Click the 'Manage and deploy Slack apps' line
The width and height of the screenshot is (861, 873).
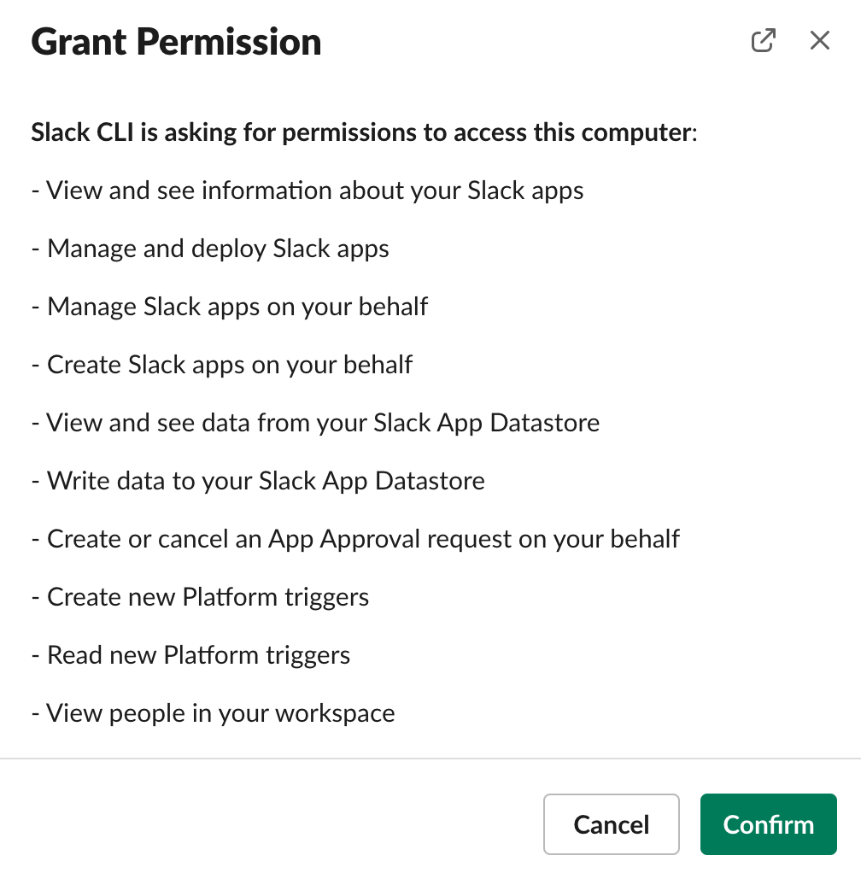[x=210, y=249]
